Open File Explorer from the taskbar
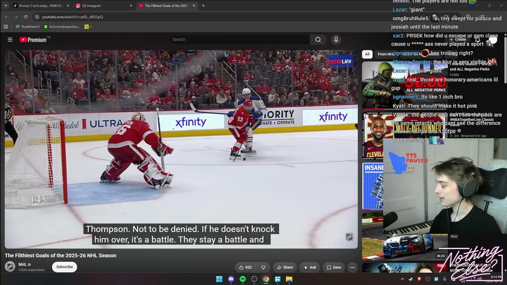This screenshot has height=285, width=507. (289, 279)
